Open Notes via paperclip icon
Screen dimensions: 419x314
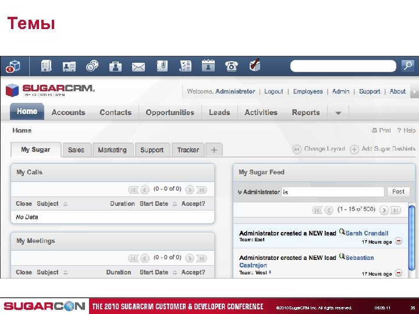pyautogui.click(x=162, y=66)
